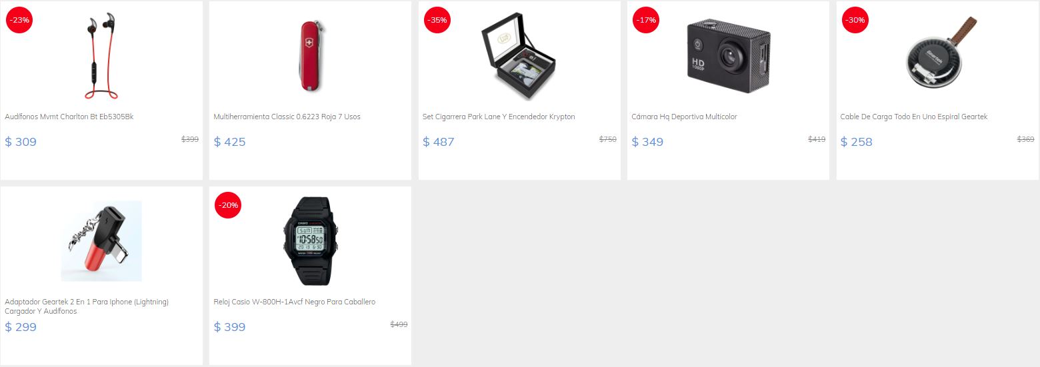This screenshot has width=1040, height=367.
Task: Open Cable De Carga Espiral Geartek title
Action: coord(914,117)
